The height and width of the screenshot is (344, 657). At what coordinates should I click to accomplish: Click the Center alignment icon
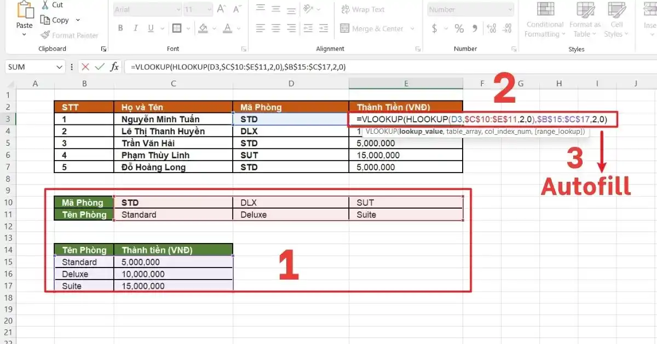[276, 28]
